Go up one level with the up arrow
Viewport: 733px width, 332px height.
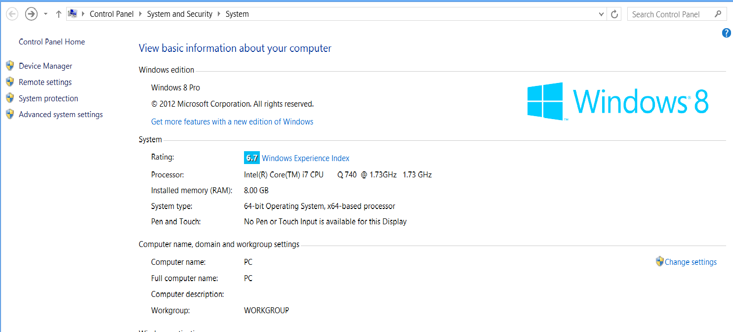click(58, 14)
